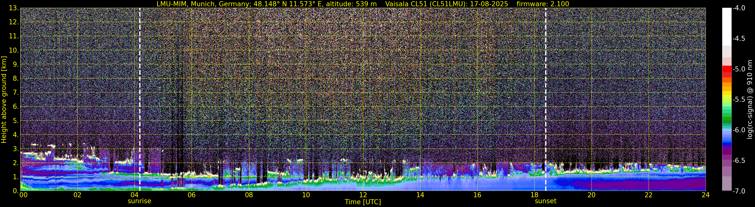Click the height axis tick '11.'
Screen dimensions: 755x207
(x=14, y=36)
